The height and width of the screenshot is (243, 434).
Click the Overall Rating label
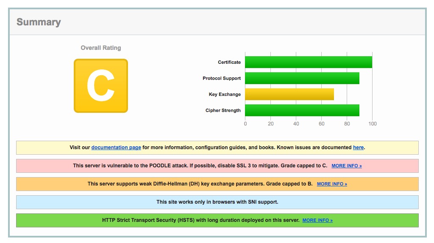101,48
